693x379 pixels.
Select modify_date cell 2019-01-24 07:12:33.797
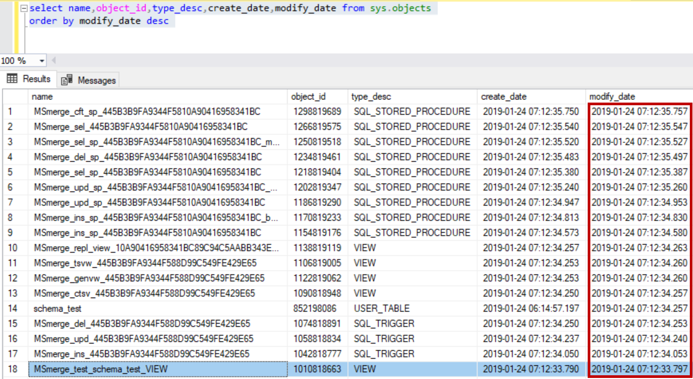click(639, 369)
